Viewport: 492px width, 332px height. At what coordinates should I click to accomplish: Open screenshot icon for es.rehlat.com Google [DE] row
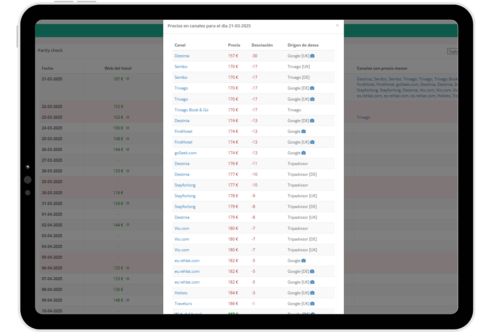click(x=312, y=271)
